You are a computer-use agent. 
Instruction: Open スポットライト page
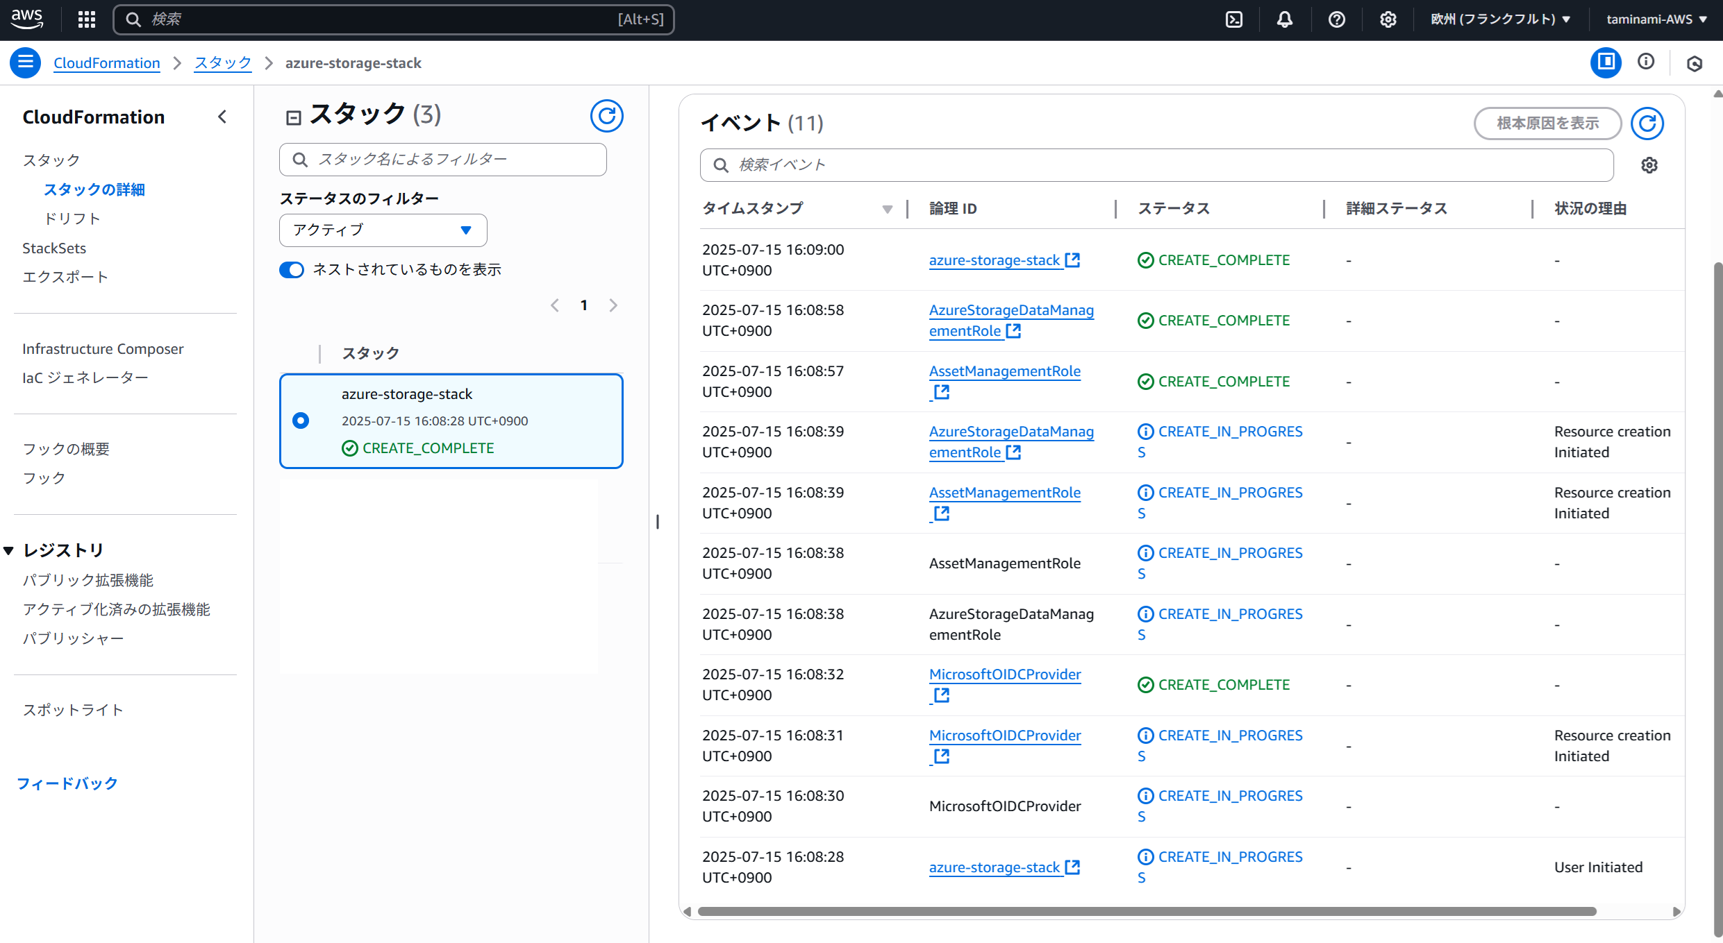tap(73, 710)
